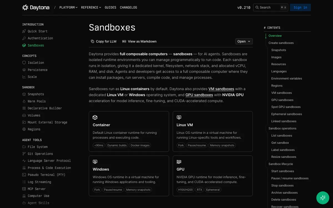Viewport: 333px width, 208px height.
Task: Click the Mount External Storage icon
Action: [24, 122]
